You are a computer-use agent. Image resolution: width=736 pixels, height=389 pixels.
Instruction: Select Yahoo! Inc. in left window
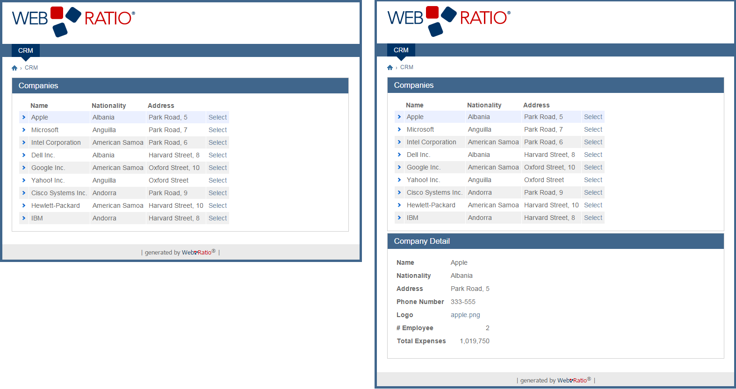click(x=217, y=180)
